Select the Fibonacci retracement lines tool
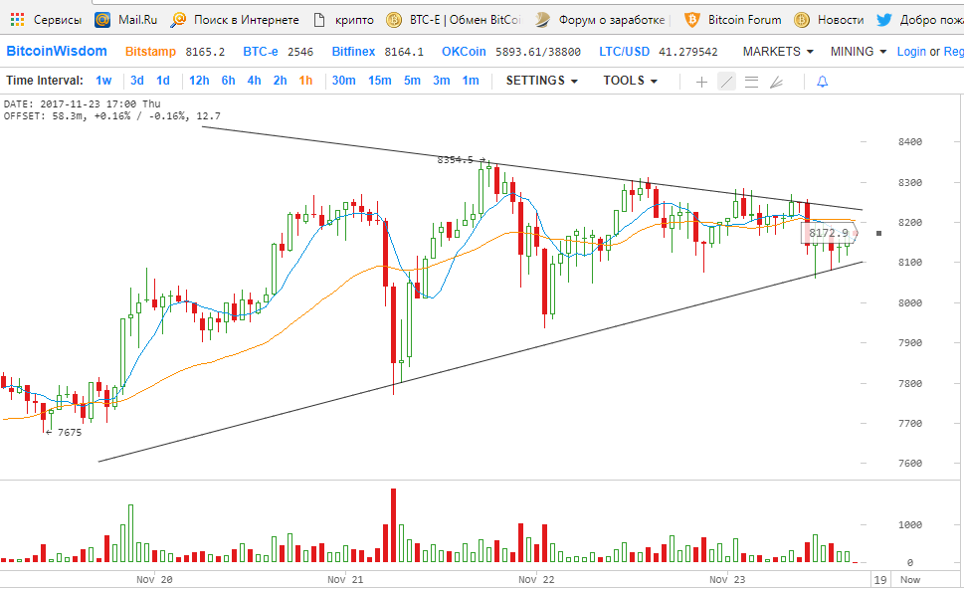This screenshot has height=589, width=964. 751,82
